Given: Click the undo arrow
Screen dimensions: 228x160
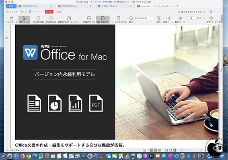Looking at the screenshot, I should click(x=34, y=12).
